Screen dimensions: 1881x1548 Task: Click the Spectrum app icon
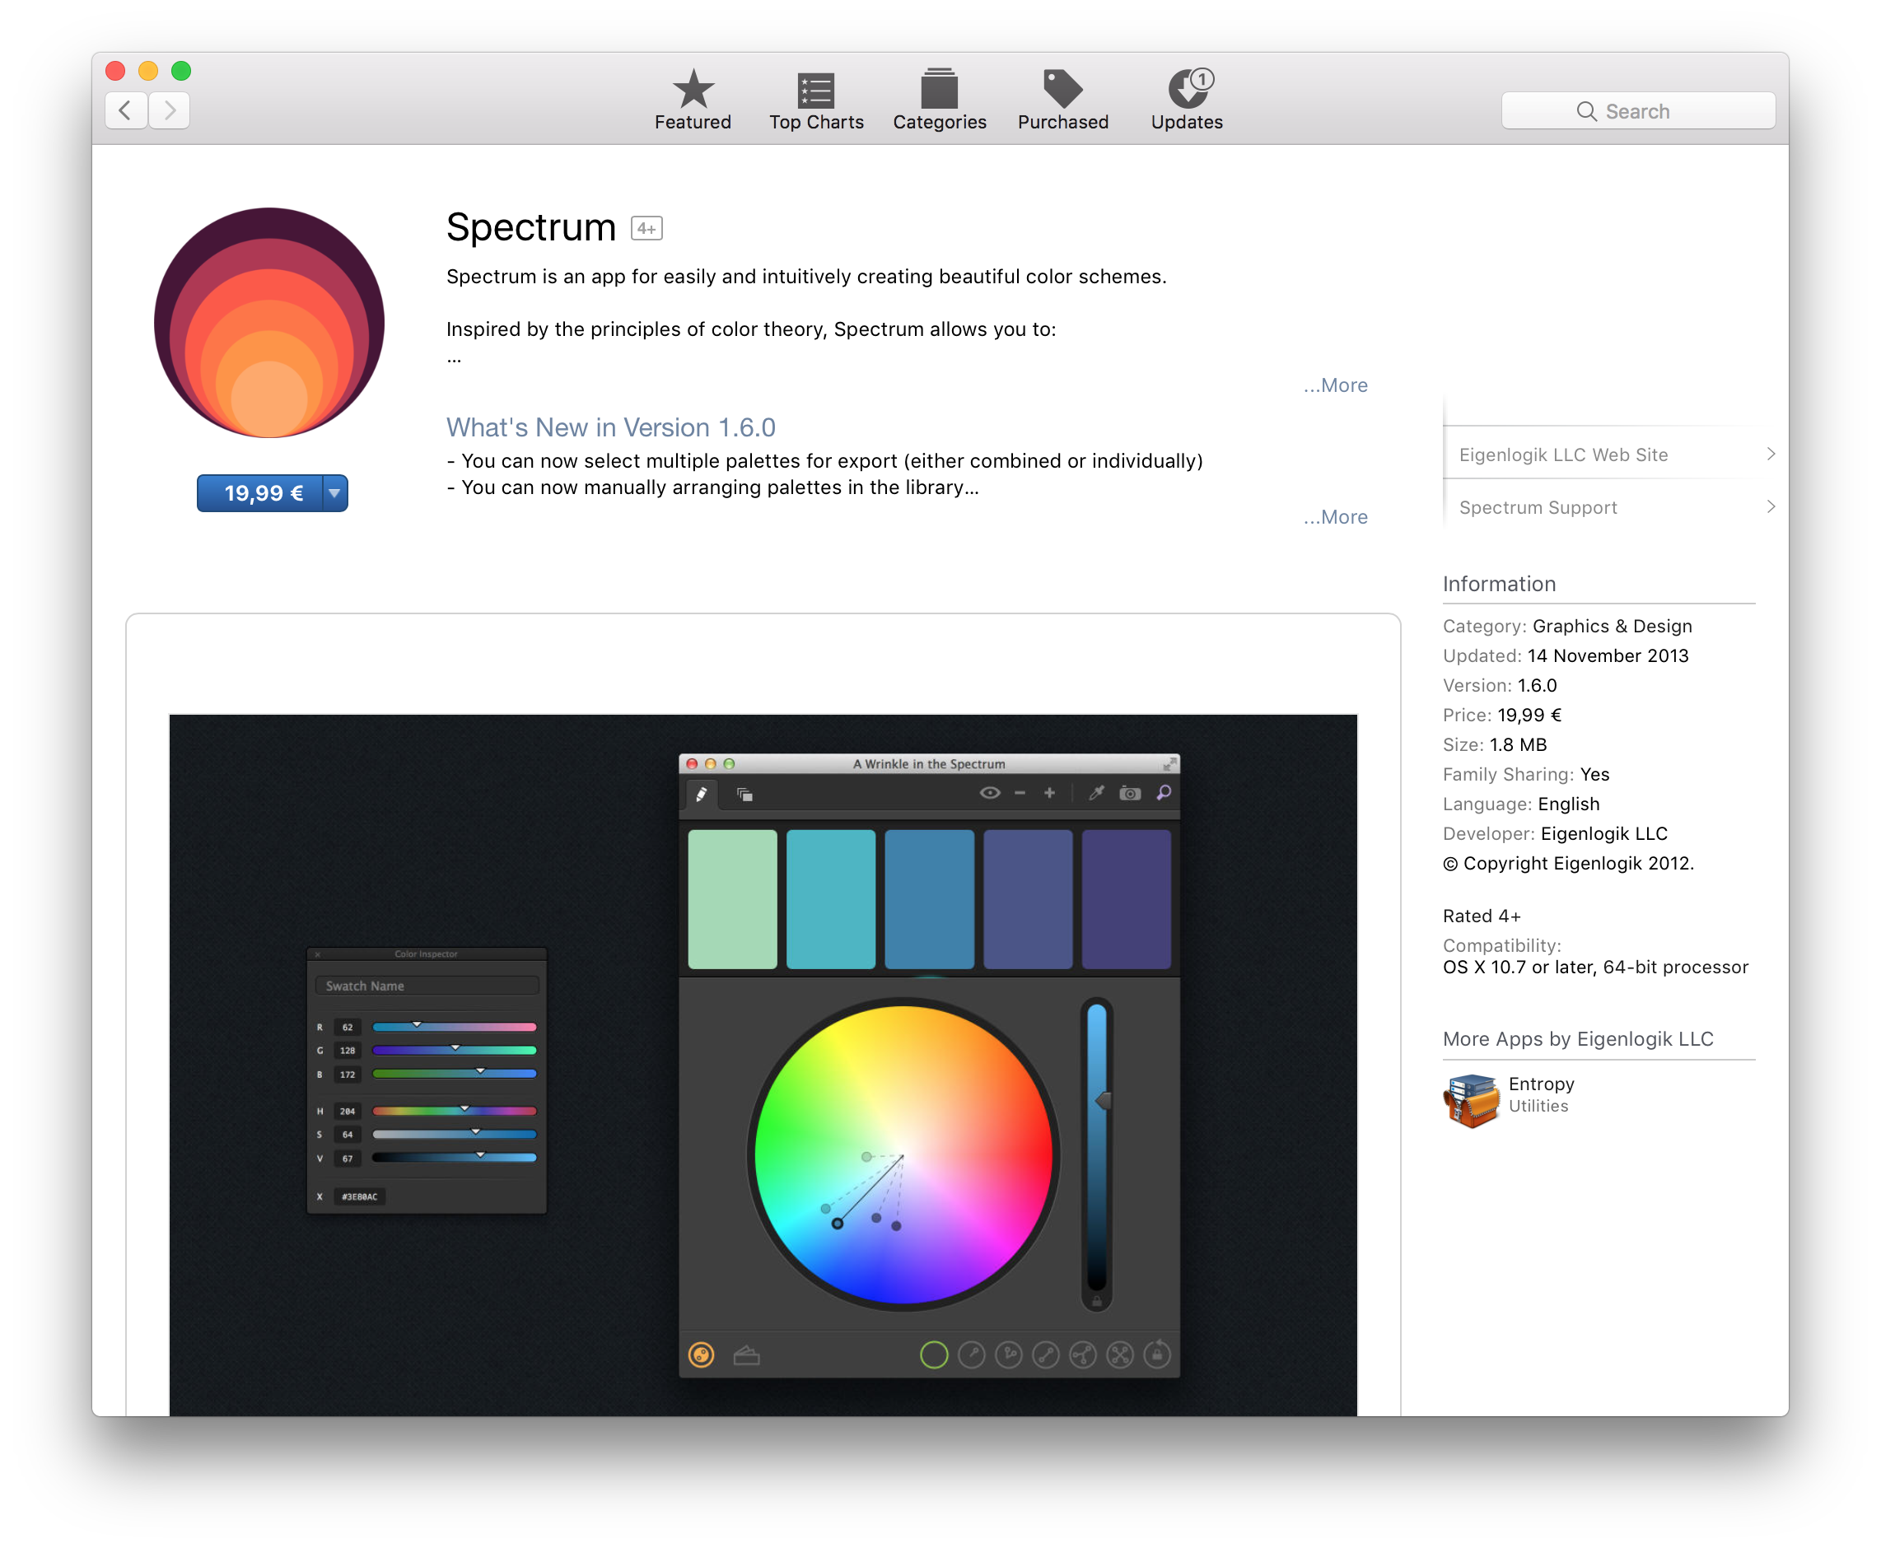(268, 323)
